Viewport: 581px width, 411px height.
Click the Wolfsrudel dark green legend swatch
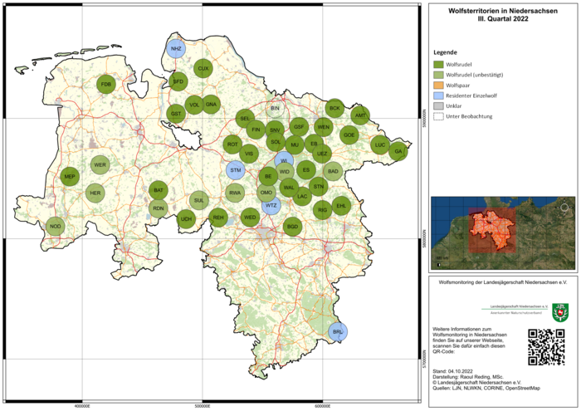point(438,65)
